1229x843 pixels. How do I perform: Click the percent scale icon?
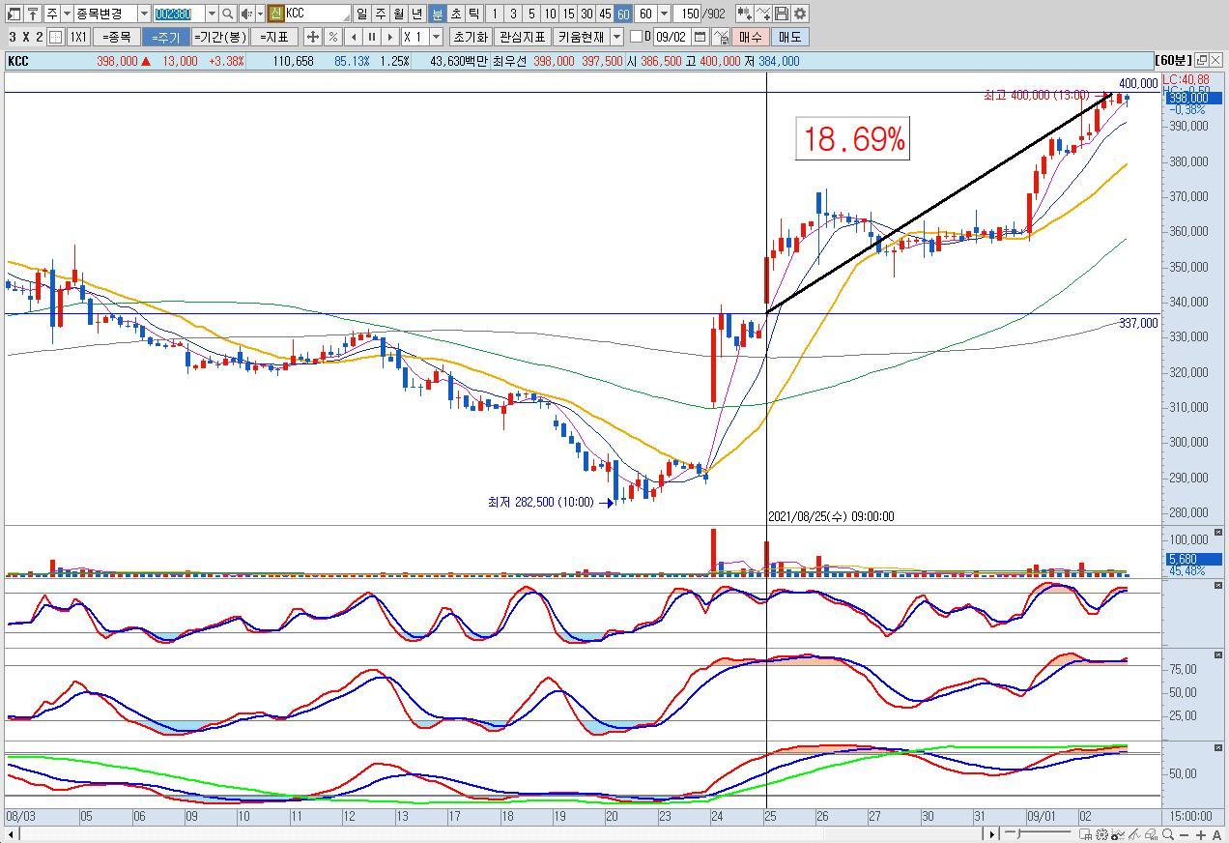[332, 37]
